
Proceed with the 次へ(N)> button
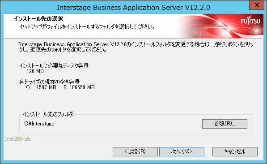[x=182, y=151]
